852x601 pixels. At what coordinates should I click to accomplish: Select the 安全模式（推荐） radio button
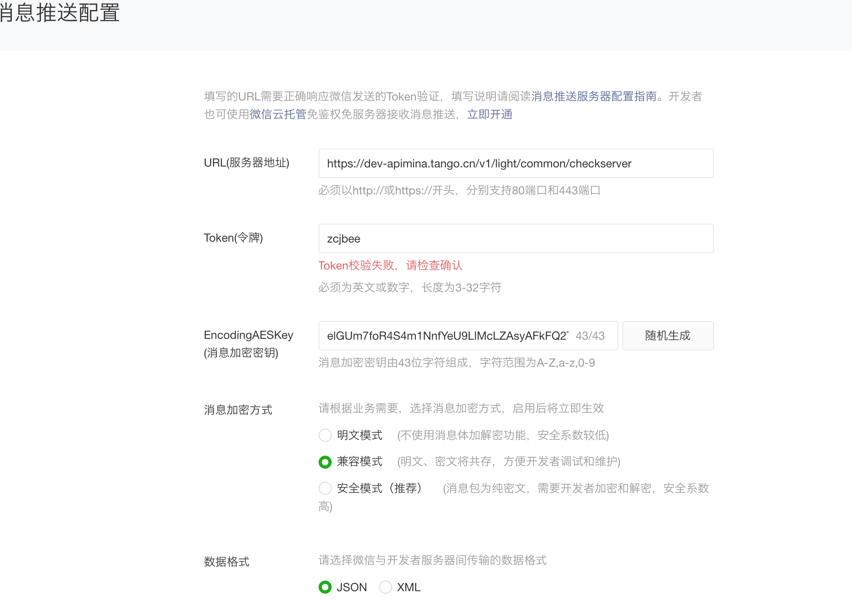[x=325, y=488]
